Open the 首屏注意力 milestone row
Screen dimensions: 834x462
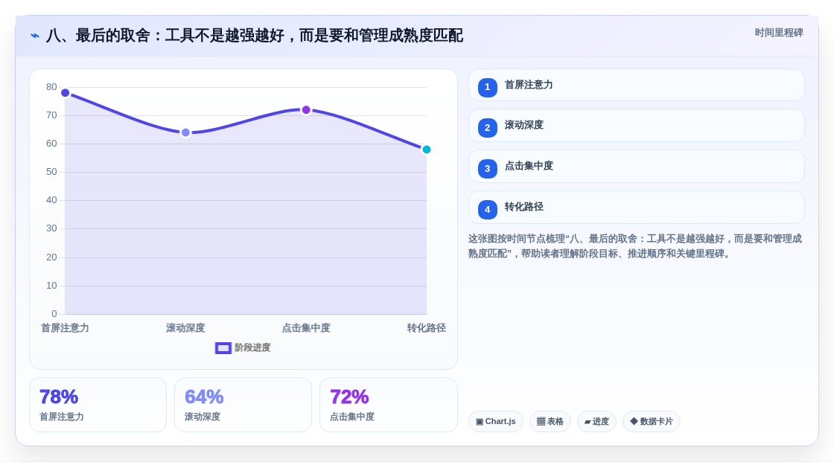click(x=636, y=85)
